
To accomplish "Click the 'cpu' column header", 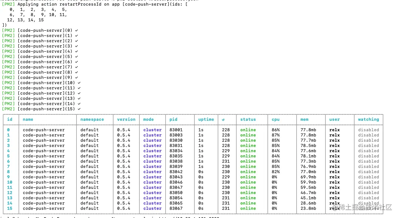I will coord(275,119).
